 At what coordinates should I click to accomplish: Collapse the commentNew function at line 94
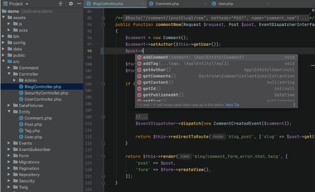103,25
